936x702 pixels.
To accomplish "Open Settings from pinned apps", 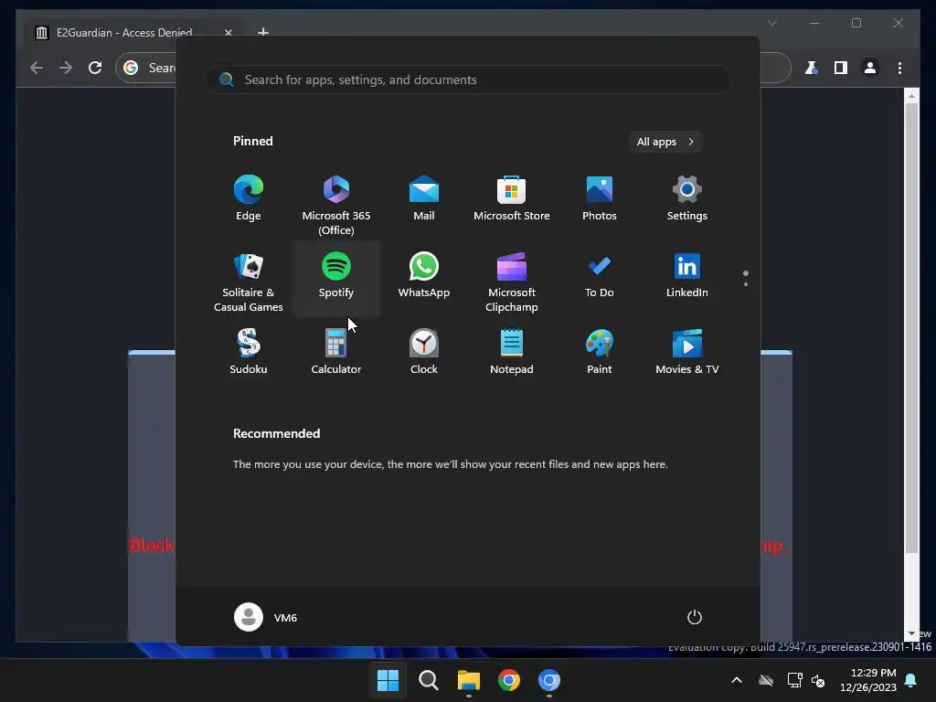I will pos(687,198).
